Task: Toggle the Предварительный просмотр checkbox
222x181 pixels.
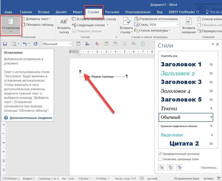Action: [x=160, y=154]
